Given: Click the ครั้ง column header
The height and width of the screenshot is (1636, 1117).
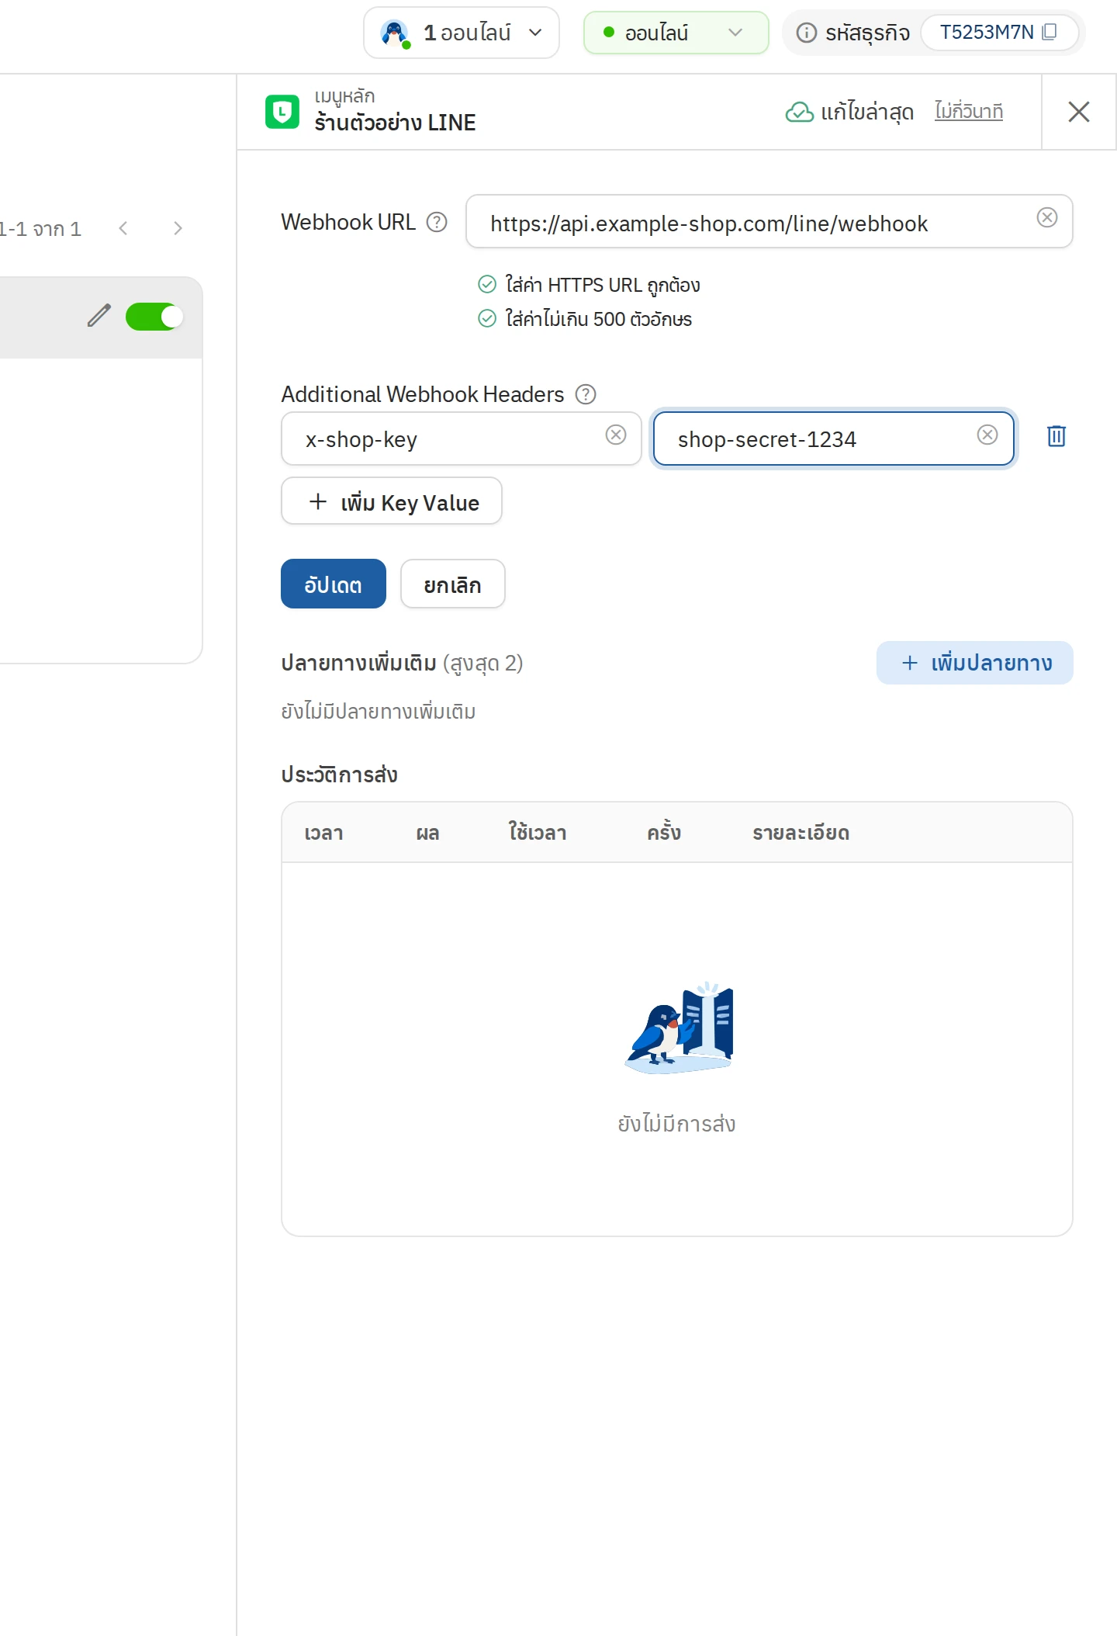Looking at the screenshot, I should pyautogui.click(x=664, y=832).
